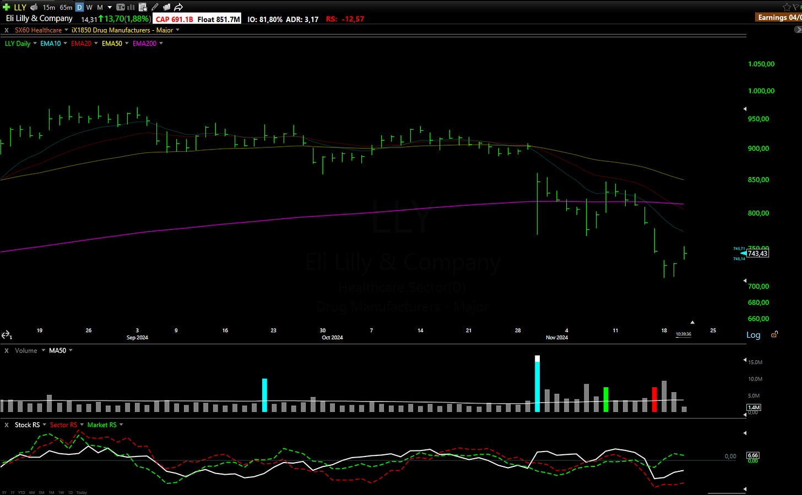Click the ADR: 3,17 value
The image size is (802, 495).
tap(302, 19)
